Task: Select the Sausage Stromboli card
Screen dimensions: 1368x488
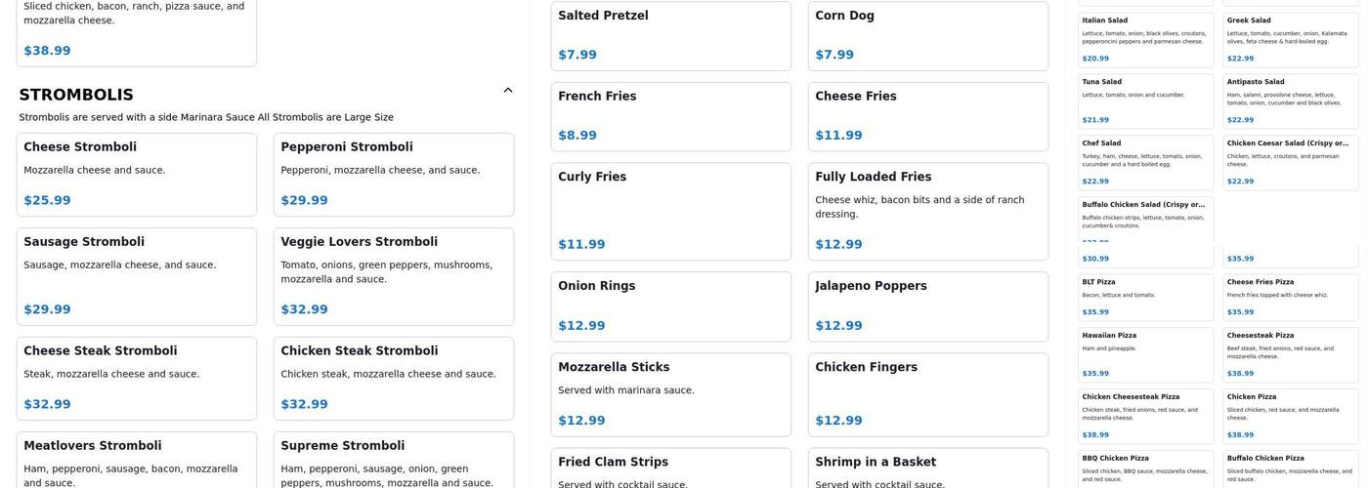Action: click(137, 276)
